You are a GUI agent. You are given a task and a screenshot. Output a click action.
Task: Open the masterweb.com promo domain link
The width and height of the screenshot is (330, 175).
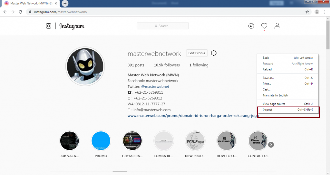pyautogui.click(x=193, y=116)
